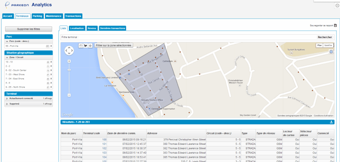The image size is (340, 162).
Task: Click the La Tentation restaurant marker
Action: point(112,82)
